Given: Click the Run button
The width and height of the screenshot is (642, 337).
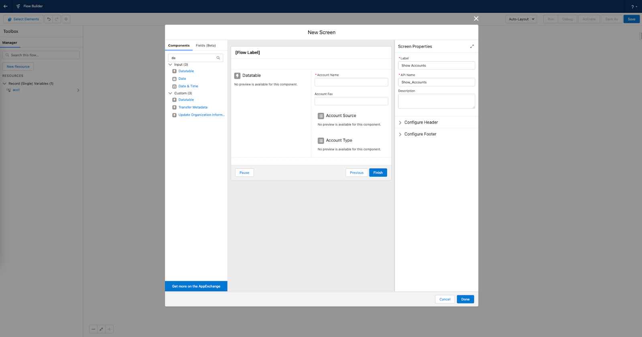Looking at the screenshot, I should (x=551, y=19).
